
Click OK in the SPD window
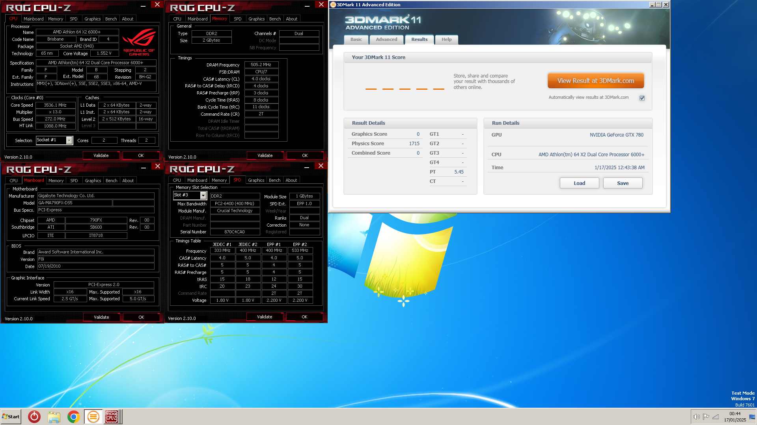304,317
